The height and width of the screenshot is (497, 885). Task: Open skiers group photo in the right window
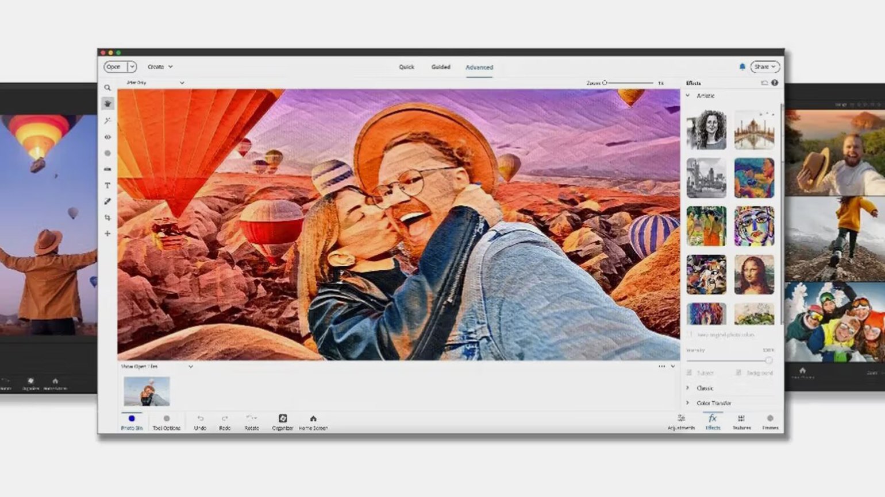[835, 322]
